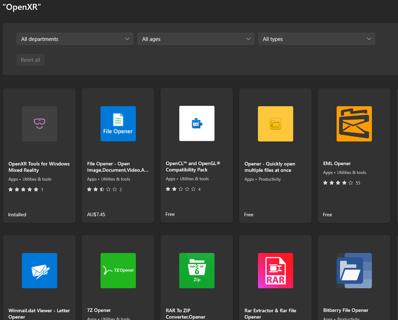Select the OpenCL and OpenGL Compatibility Pack icon

click(x=196, y=123)
